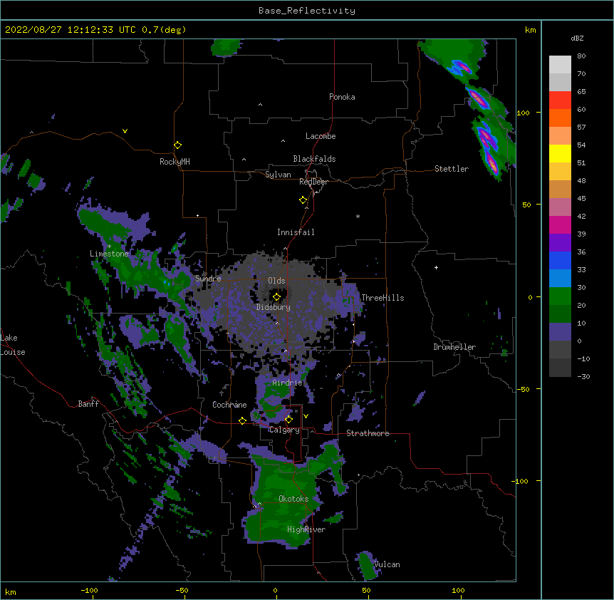Click the Banff town label
614x600 pixels.
click(88, 404)
